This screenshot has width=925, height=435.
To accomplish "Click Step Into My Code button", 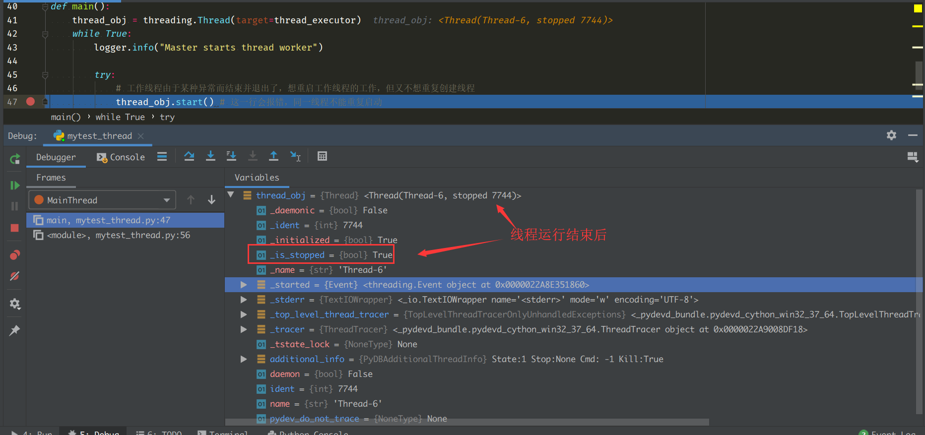I will [231, 156].
